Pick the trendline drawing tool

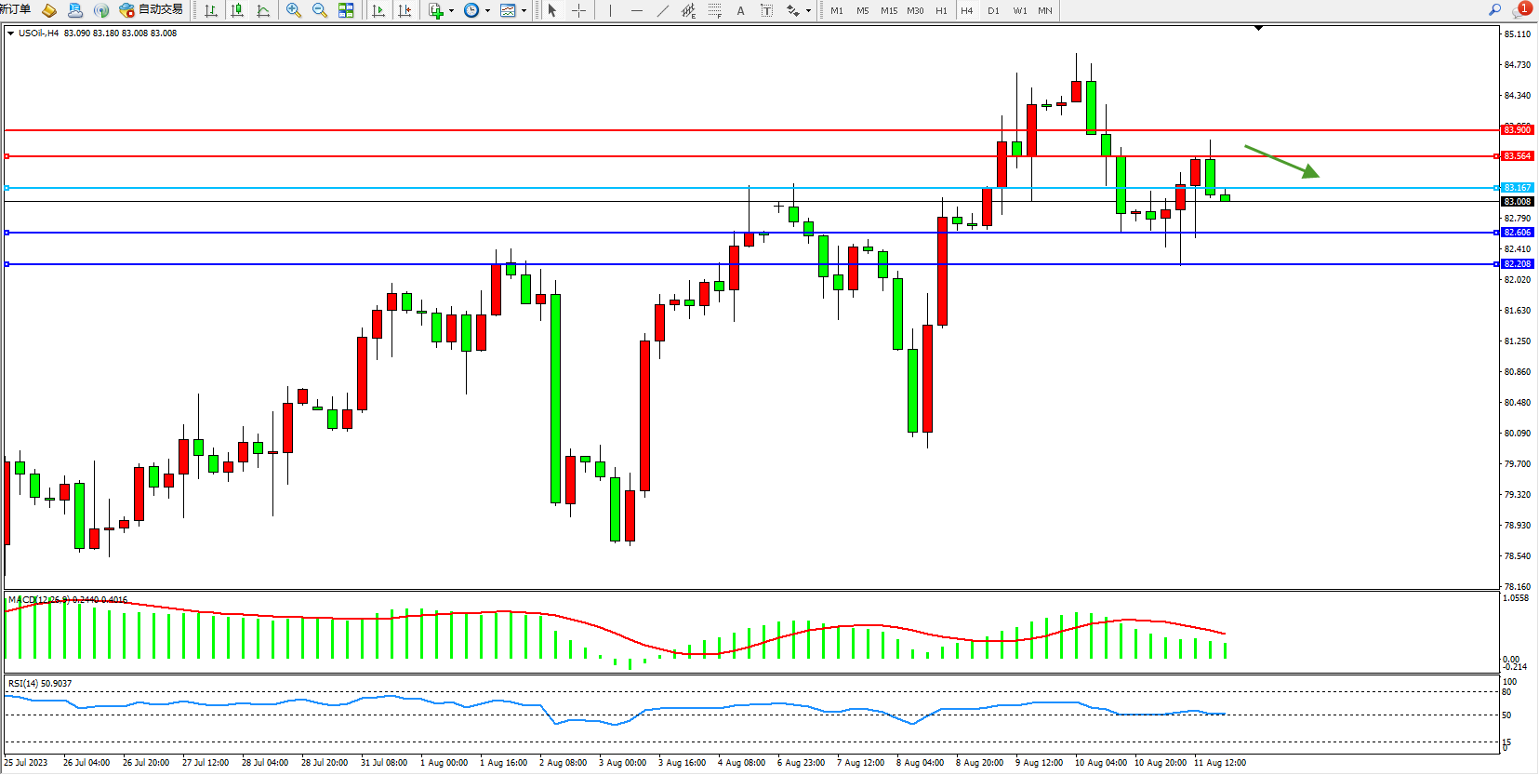point(662,10)
